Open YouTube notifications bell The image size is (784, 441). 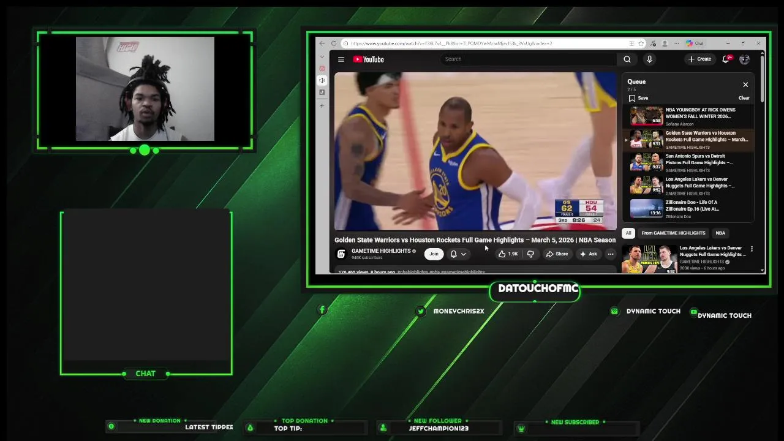click(x=726, y=59)
